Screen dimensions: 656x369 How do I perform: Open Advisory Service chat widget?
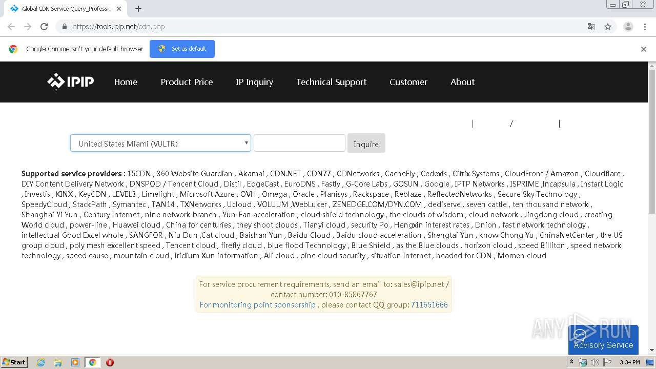coord(603,339)
